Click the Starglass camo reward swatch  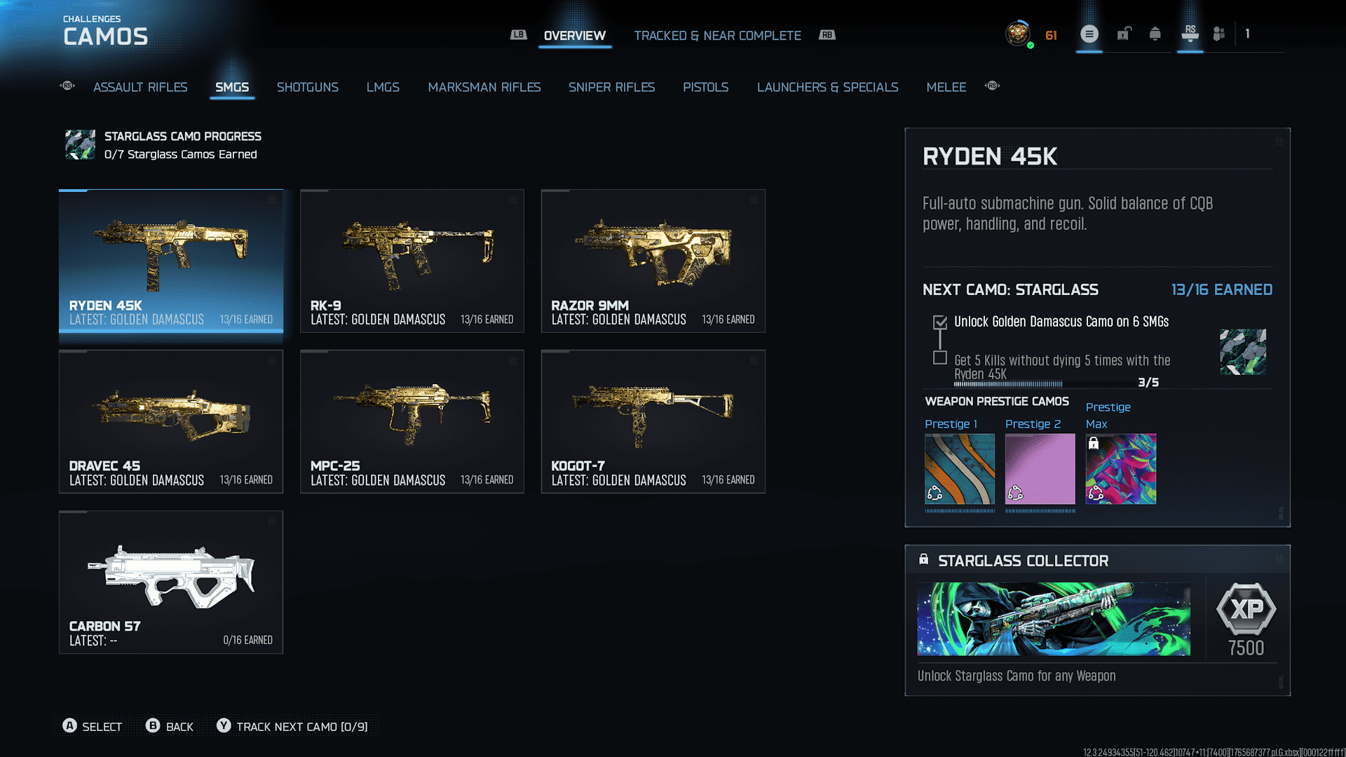click(x=1242, y=352)
